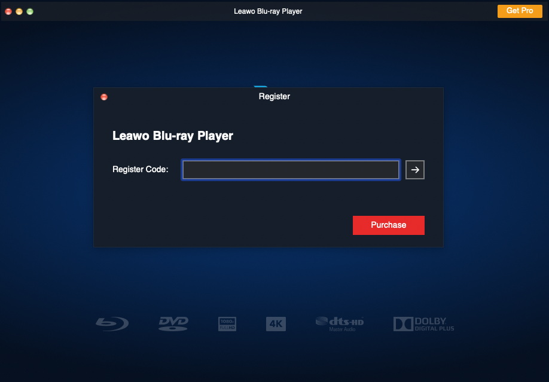Minimize the main window with yellow button
The height and width of the screenshot is (382, 549).
click(19, 11)
